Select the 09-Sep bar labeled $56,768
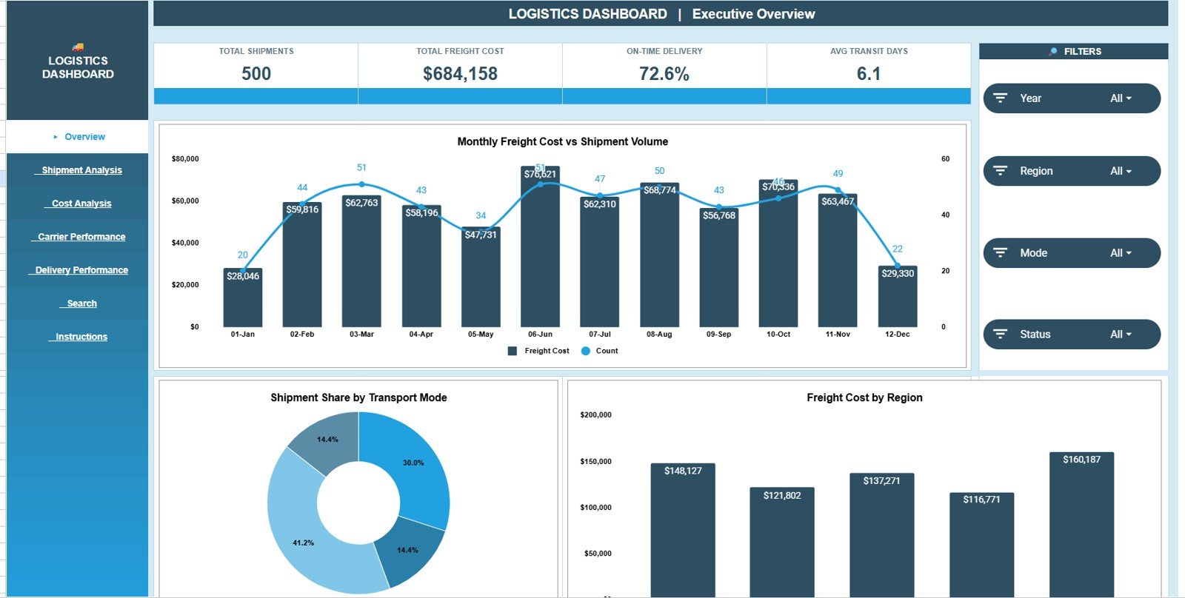 coord(719,267)
